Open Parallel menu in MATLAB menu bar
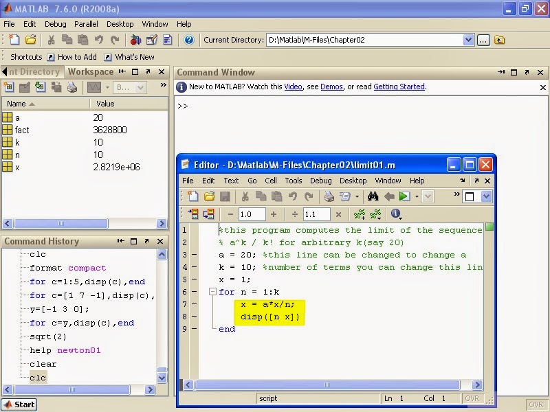Screen dimensions: 550x412 click(86, 24)
